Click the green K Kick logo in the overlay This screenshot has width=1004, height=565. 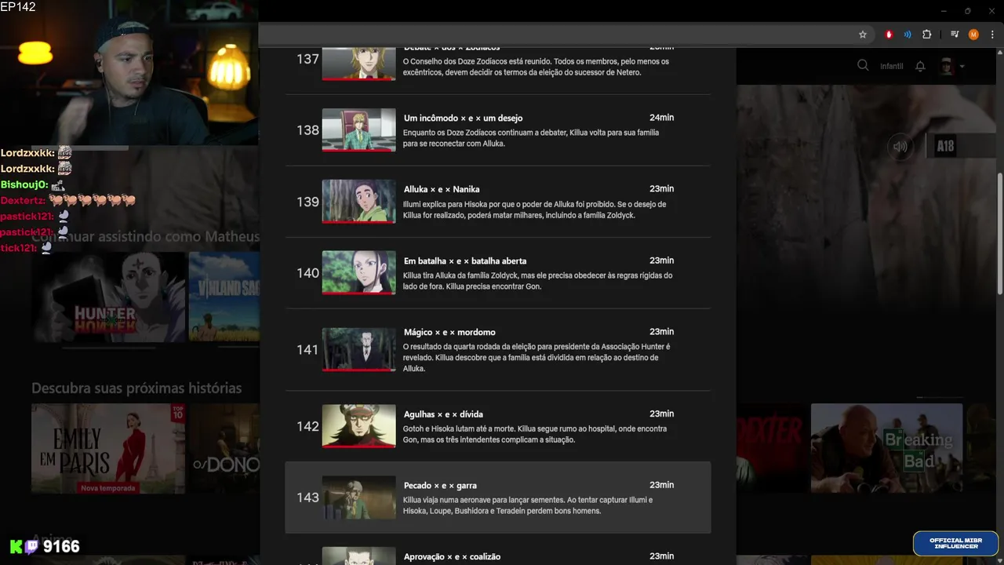[x=16, y=547]
